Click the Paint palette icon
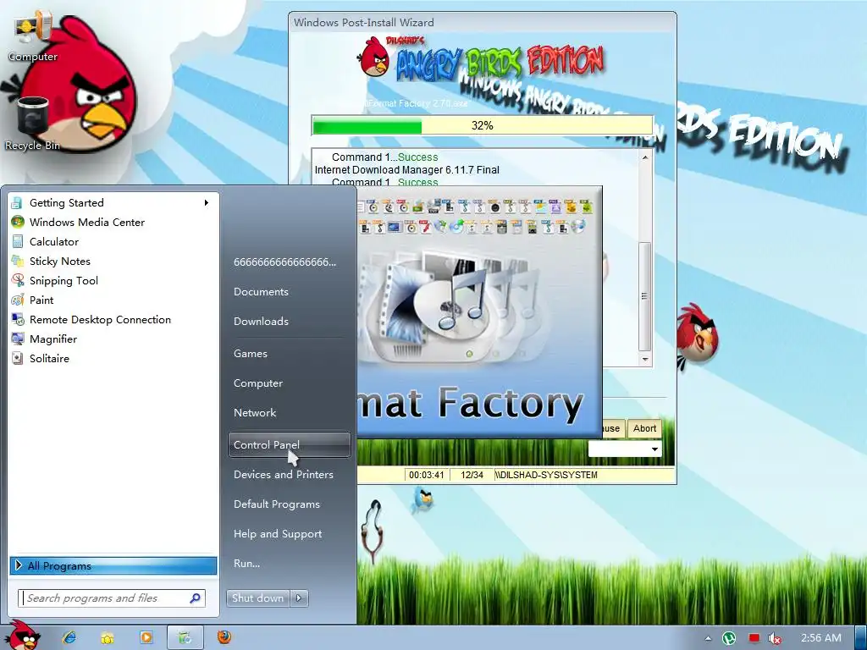Screen dimensions: 867x650 click(18, 300)
